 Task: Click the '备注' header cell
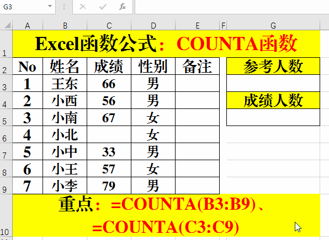pyautogui.click(x=198, y=66)
